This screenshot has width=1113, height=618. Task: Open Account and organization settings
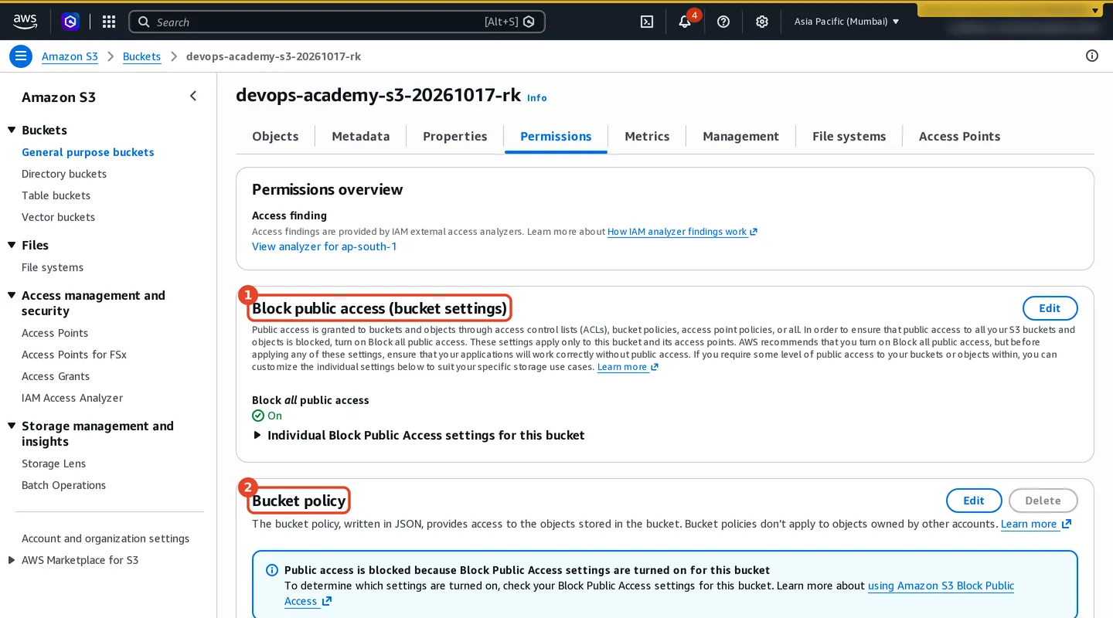click(x=105, y=538)
